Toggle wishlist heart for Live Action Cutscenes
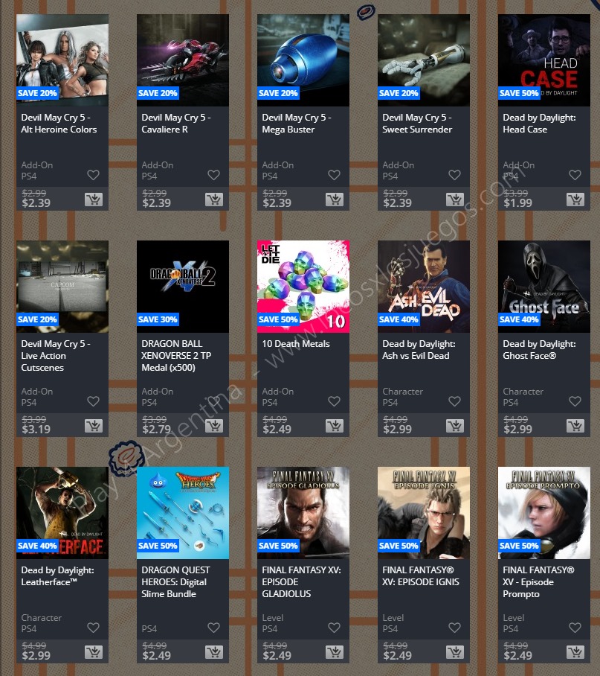Screen dimensions: 600x676 (x=94, y=401)
